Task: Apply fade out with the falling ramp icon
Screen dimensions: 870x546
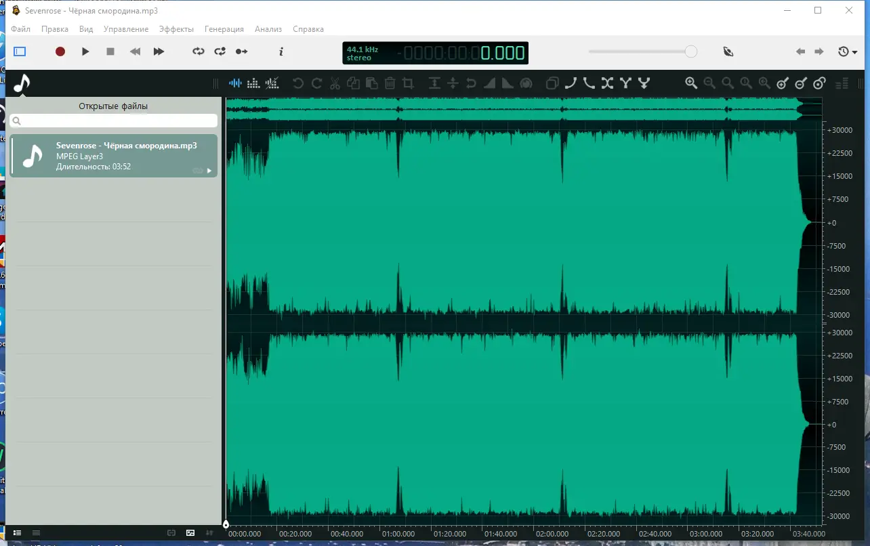Action: point(507,83)
